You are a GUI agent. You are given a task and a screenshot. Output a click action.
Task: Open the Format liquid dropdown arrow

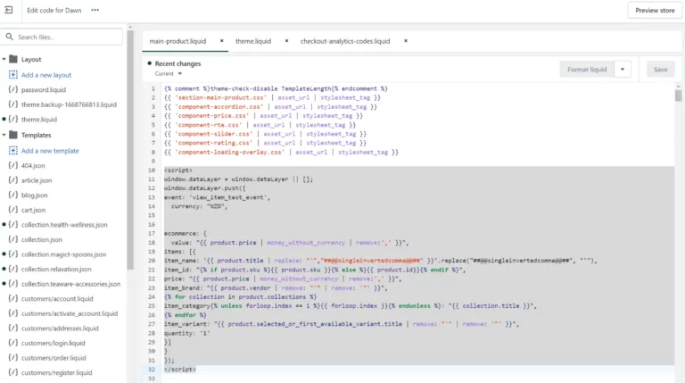623,70
